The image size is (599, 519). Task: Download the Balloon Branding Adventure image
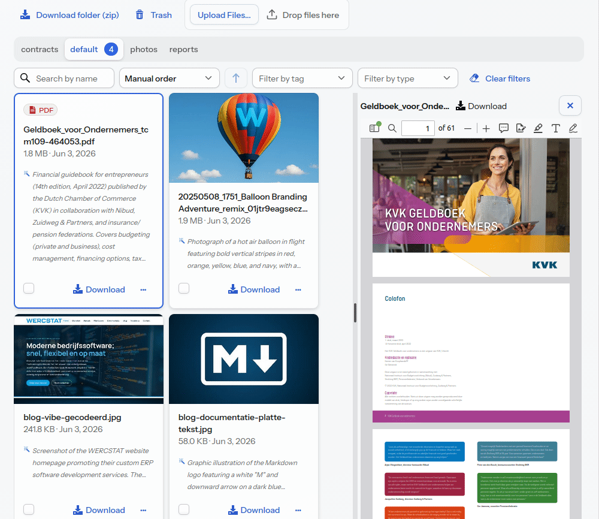pos(254,289)
